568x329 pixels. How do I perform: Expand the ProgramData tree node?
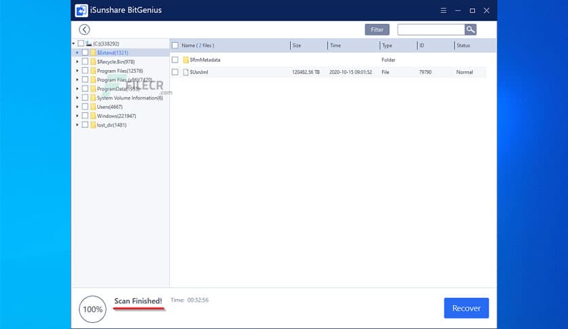point(77,89)
